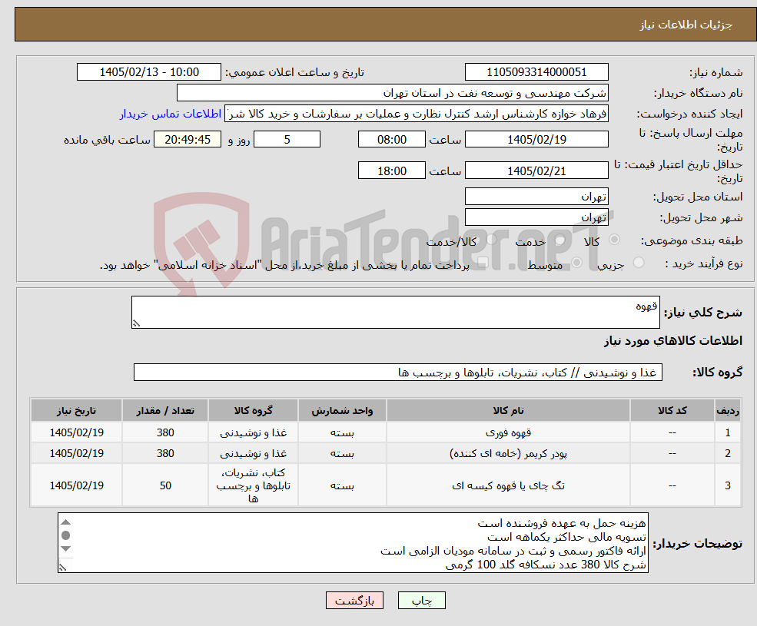Click scroll-down arrow in buyer notes box
The height and width of the screenshot is (626, 757).
click(66, 548)
